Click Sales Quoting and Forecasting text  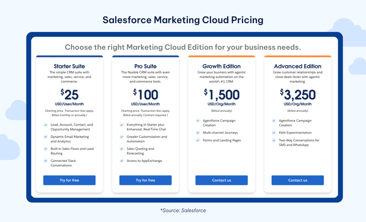[x=140, y=151]
